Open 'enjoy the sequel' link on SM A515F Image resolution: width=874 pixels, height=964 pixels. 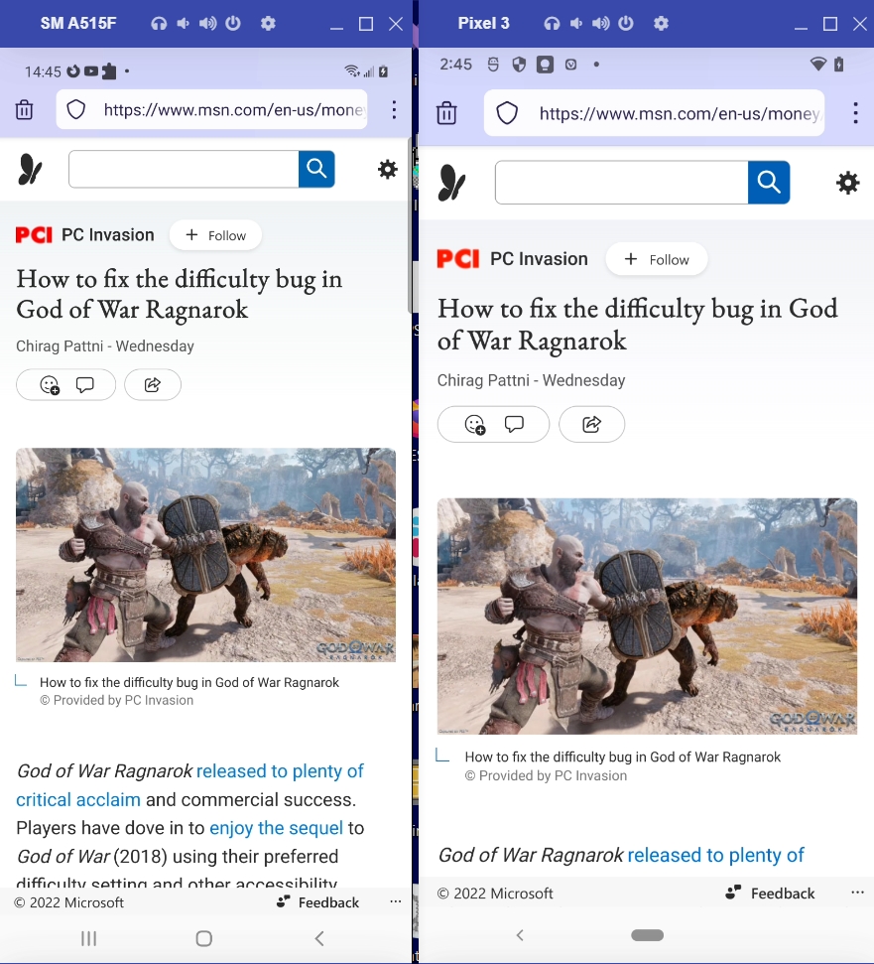276,828
